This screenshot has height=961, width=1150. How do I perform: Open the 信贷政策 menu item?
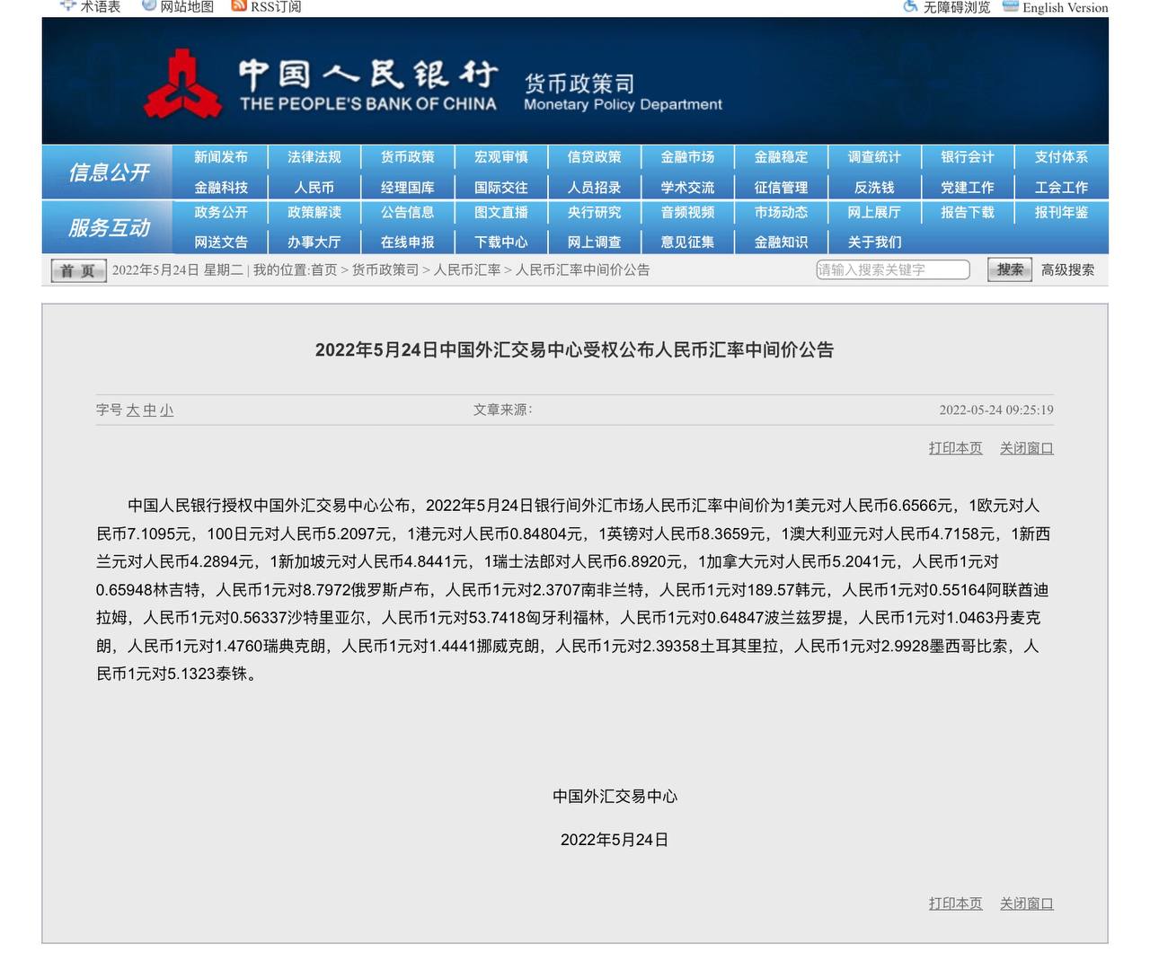(594, 157)
